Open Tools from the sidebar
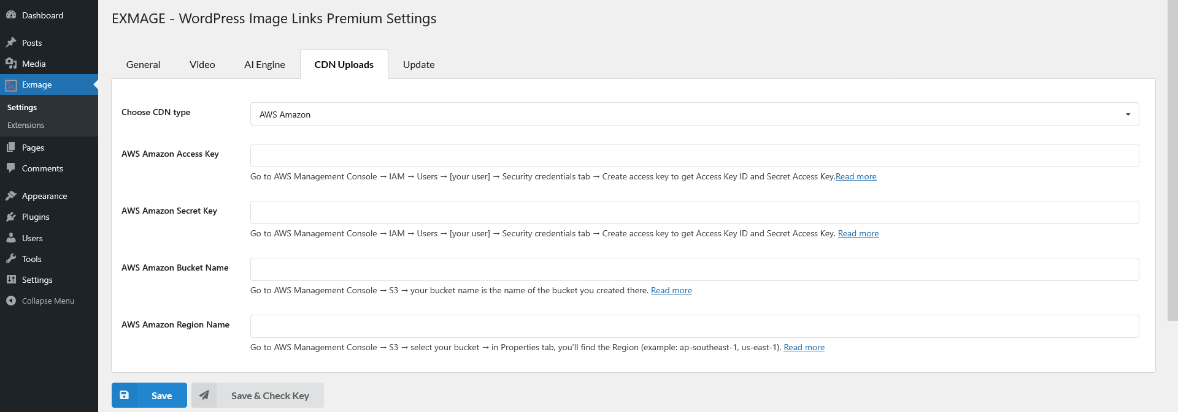The height and width of the screenshot is (412, 1178). [x=49, y=259]
